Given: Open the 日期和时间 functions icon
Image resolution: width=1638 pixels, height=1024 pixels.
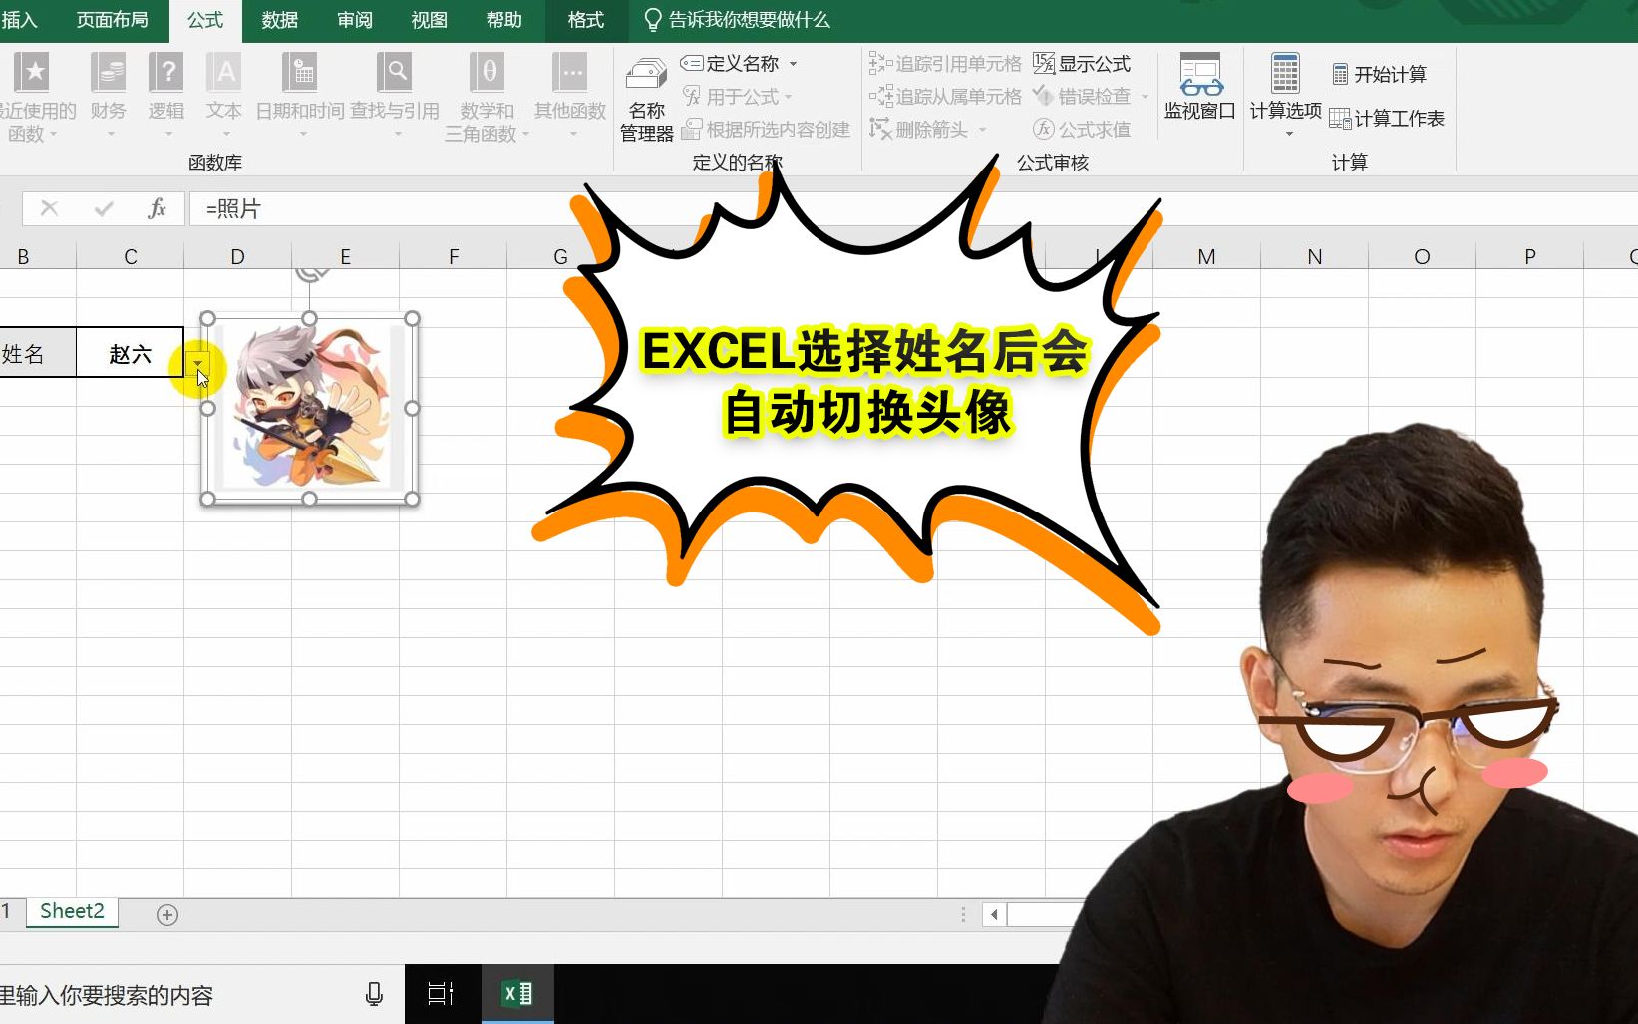Looking at the screenshot, I should coord(300,94).
